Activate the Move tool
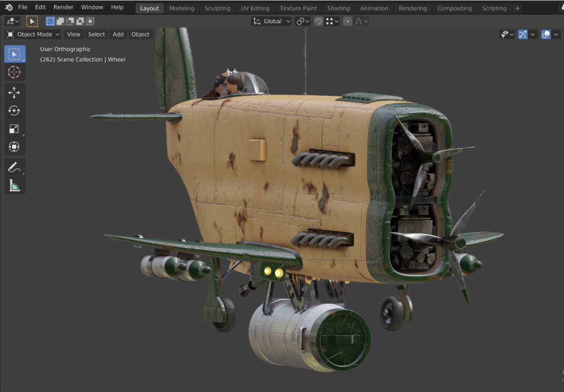Screen dimensions: 564x392 [x=15, y=92]
